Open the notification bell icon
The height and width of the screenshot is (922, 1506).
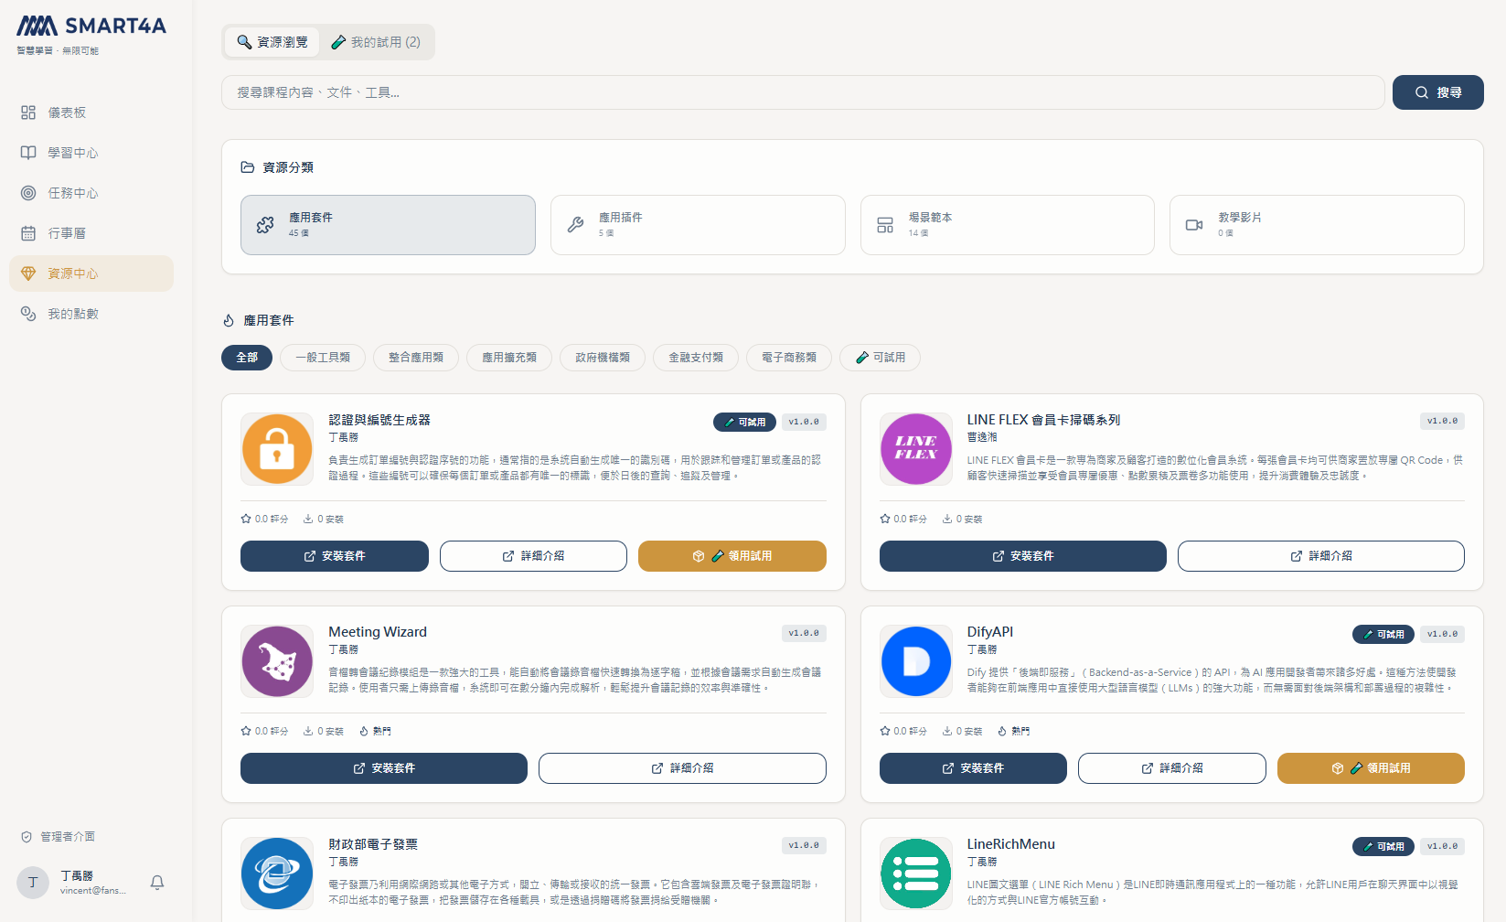[157, 883]
